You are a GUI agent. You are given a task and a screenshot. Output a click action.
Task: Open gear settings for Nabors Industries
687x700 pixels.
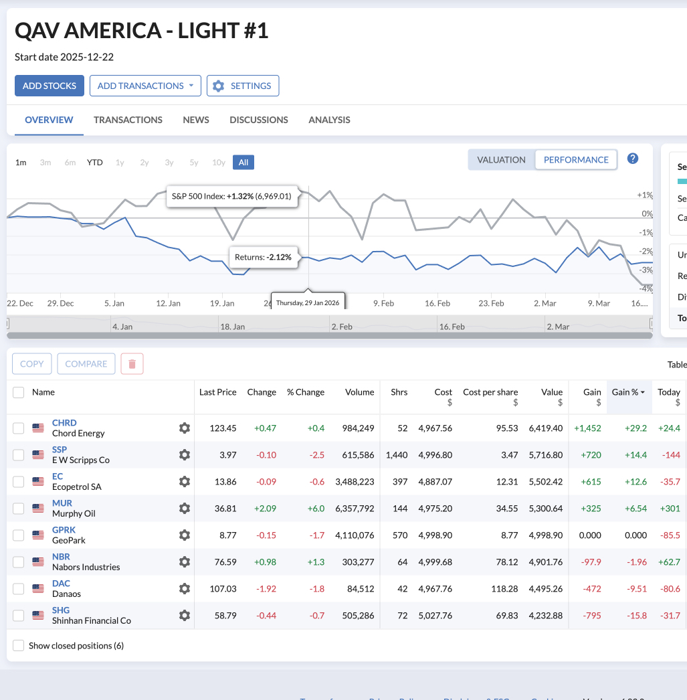coord(185,561)
